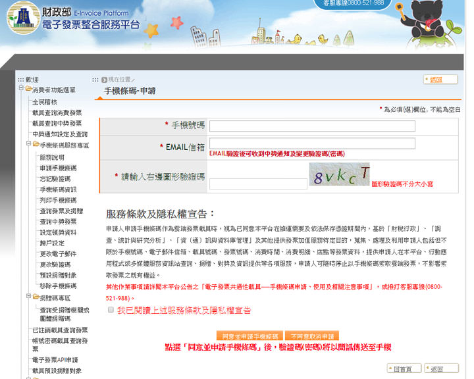Click the 財政部 logo emblem
Screen dimensions: 474x379
(22, 19)
